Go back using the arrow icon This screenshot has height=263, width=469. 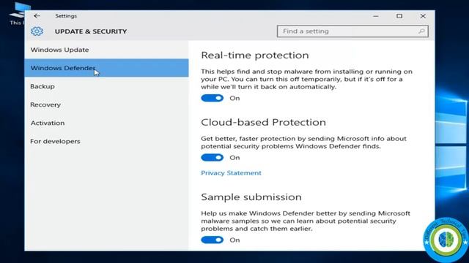37,16
